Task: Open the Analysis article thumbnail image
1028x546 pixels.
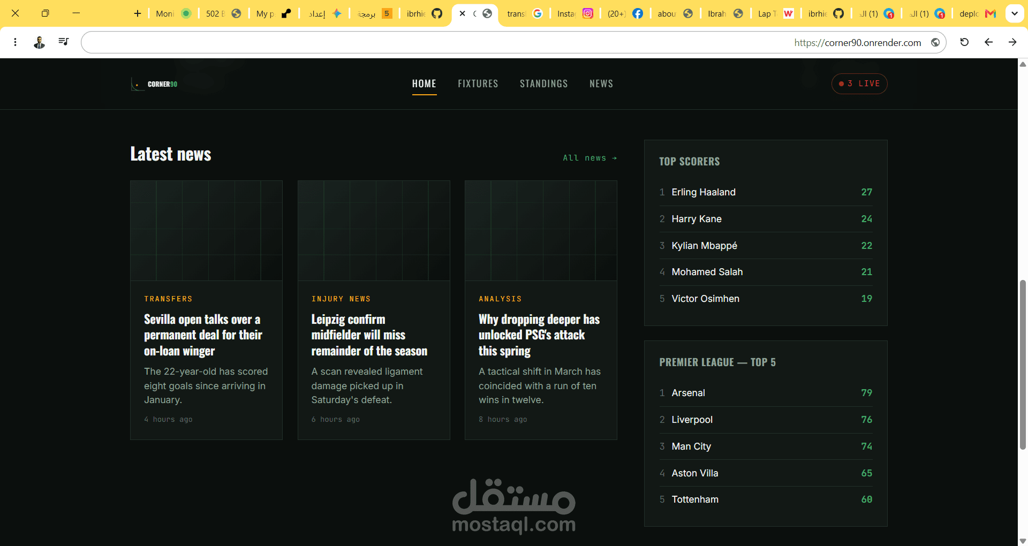Action: click(541, 231)
